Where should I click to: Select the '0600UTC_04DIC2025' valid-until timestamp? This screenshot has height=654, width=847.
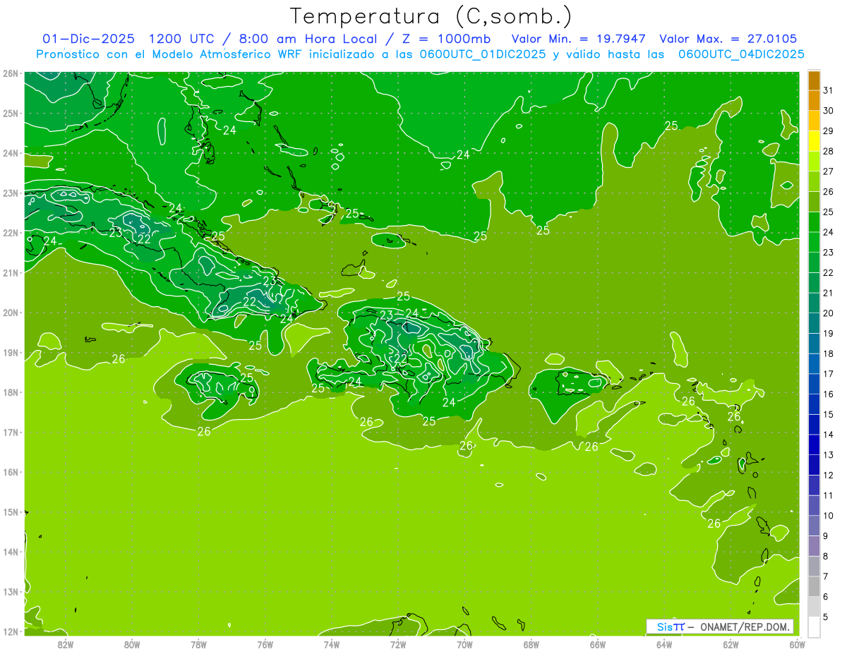pyautogui.click(x=741, y=54)
